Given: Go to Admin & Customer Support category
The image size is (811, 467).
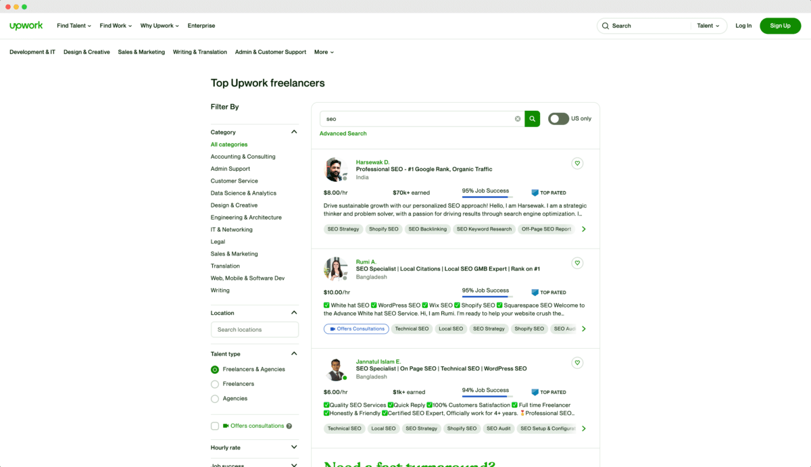Looking at the screenshot, I should pos(270,52).
